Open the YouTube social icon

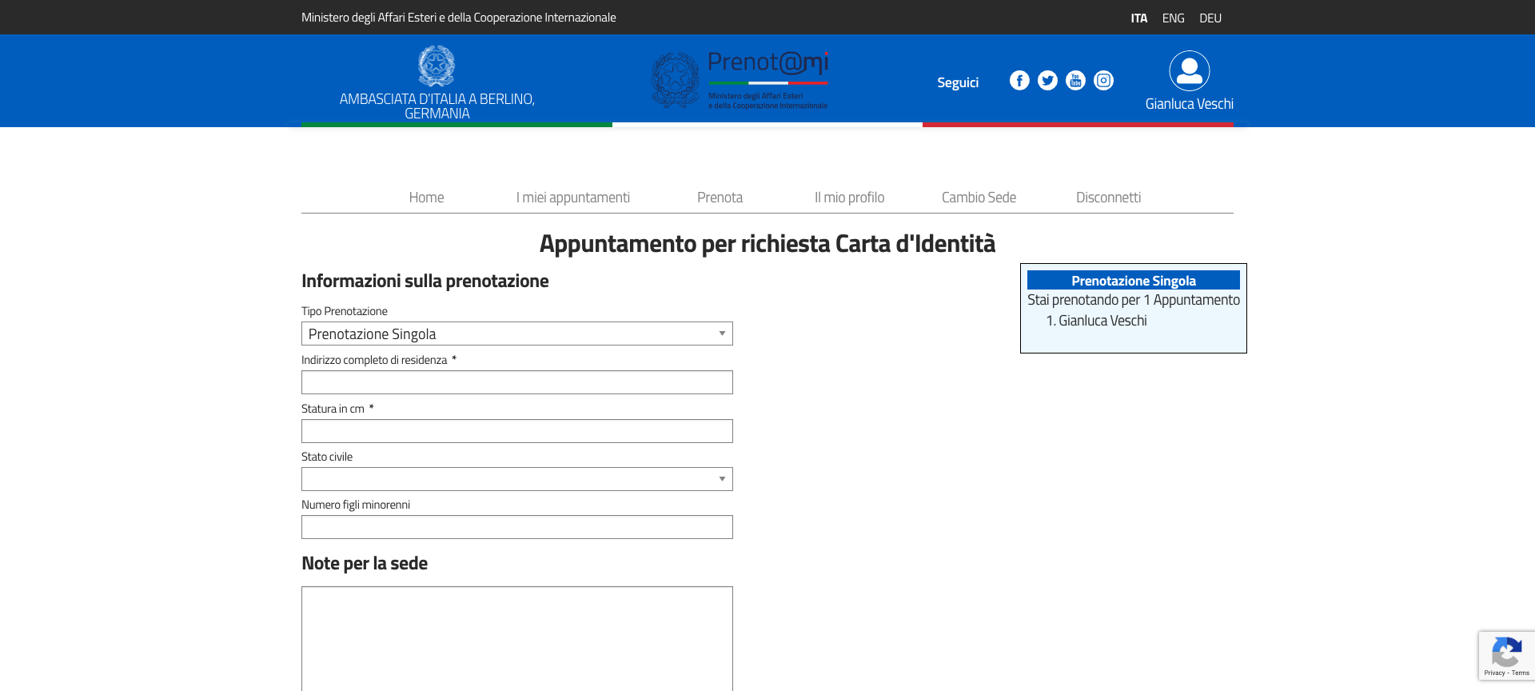pos(1075,81)
